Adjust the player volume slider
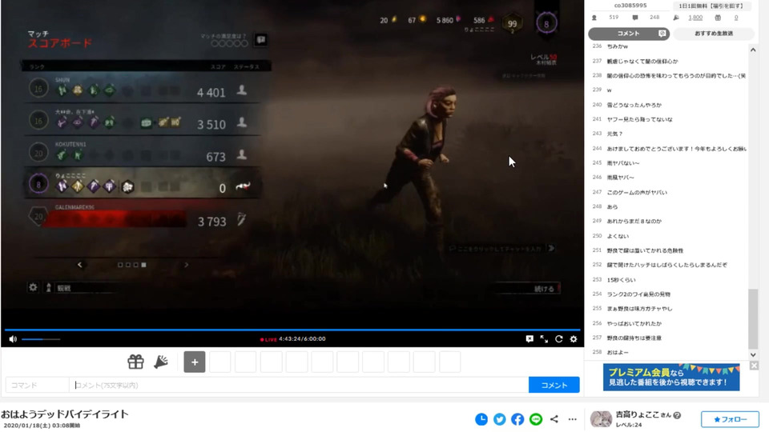This screenshot has width=769, height=432. pos(41,339)
